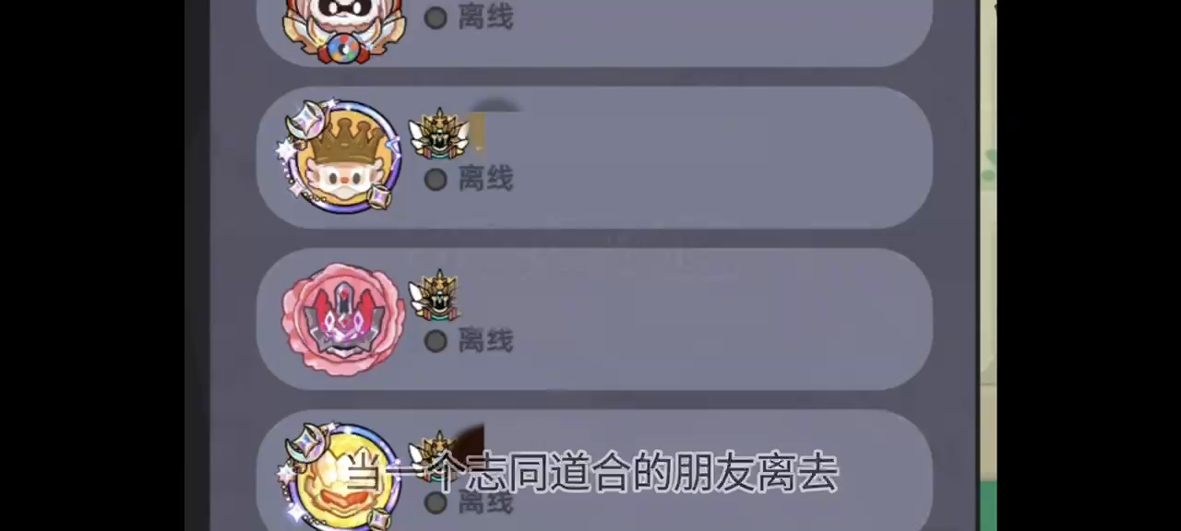Click the game background strip right of the list
Image resolution: width=1181 pixels, height=531 pixels.
click(x=987, y=265)
